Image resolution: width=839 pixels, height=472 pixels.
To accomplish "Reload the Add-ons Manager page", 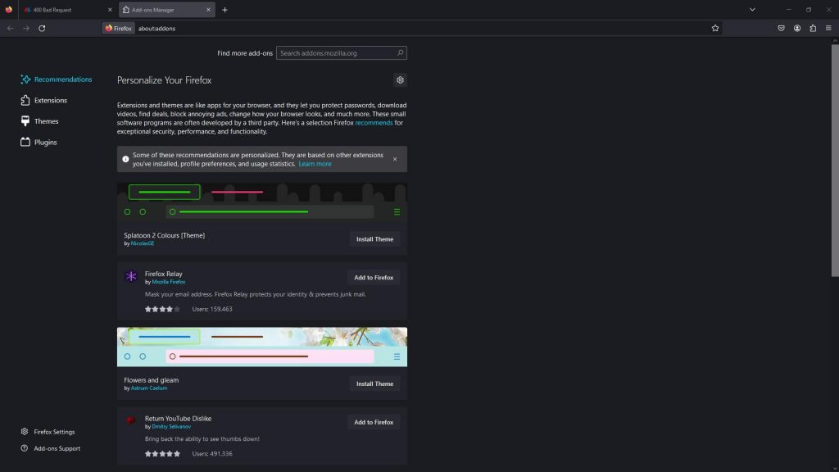I will 42,28.
